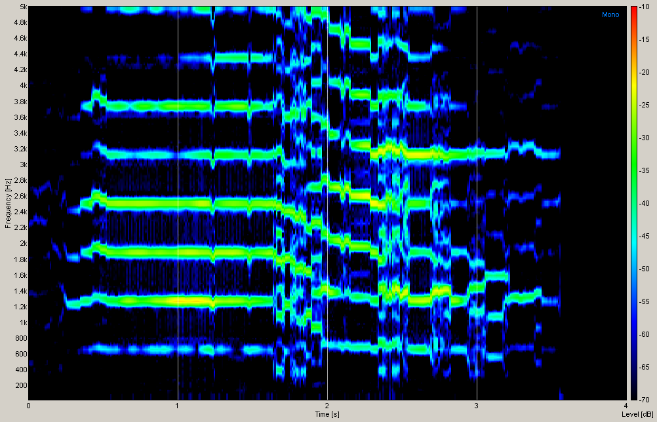Image resolution: width=657 pixels, height=422 pixels.
Task: Select the 3.2k frequency tick label
Action: [x=20, y=149]
